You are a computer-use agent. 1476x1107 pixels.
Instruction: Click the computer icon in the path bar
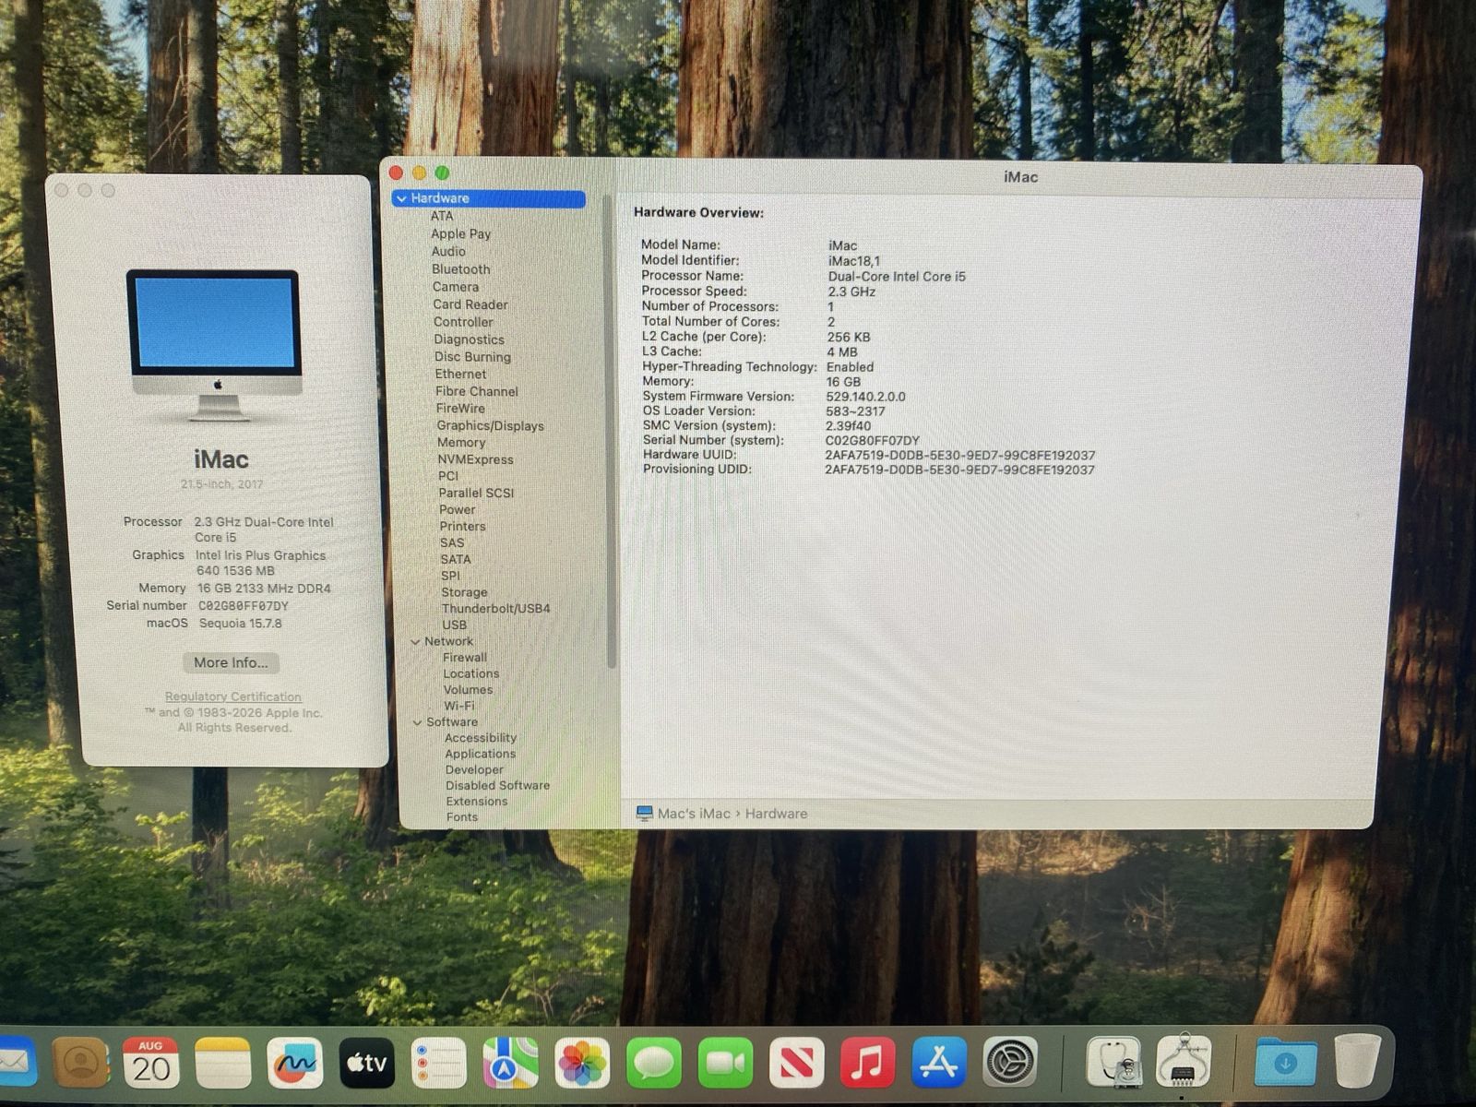(x=645, y=814)
